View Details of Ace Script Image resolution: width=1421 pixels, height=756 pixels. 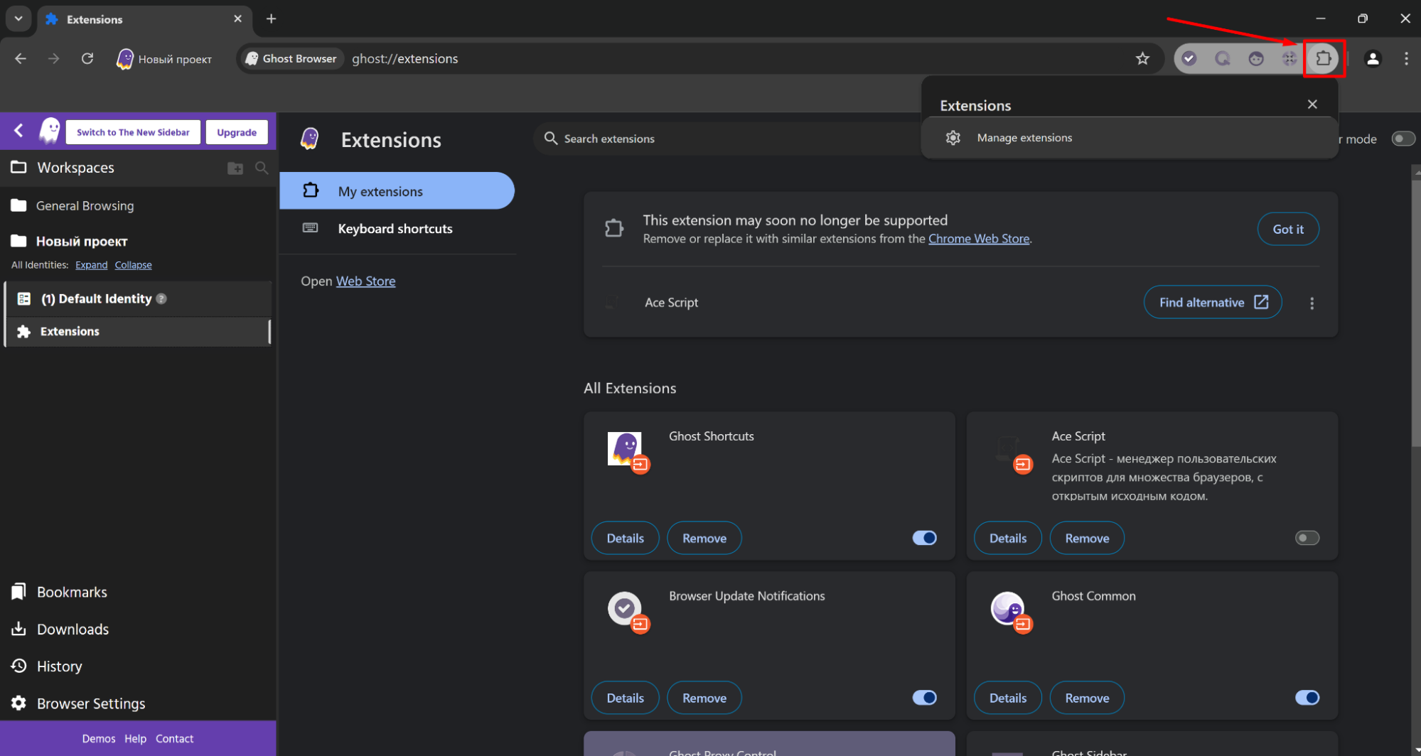coord(1007,538)
